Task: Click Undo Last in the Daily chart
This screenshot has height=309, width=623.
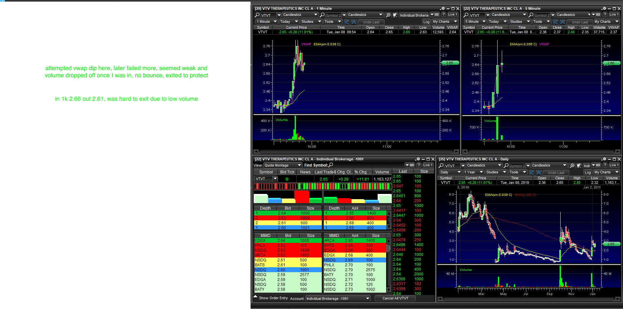Action: pos(556,173)
